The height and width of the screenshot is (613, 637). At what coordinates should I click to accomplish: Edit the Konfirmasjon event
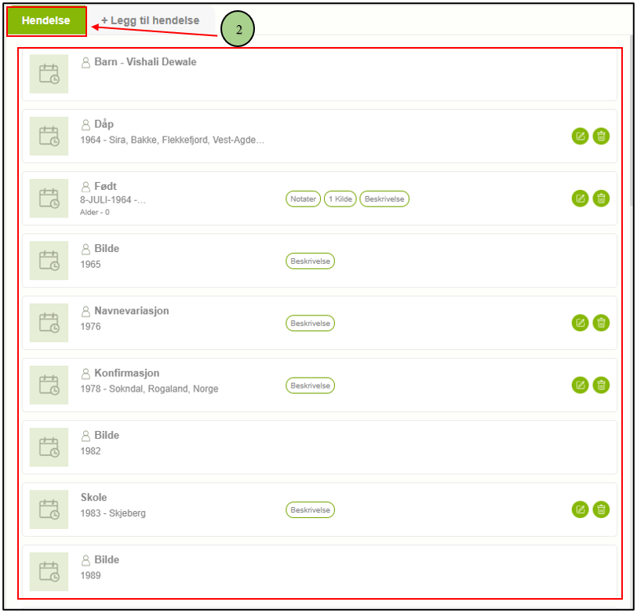click(x=580, y=385)
